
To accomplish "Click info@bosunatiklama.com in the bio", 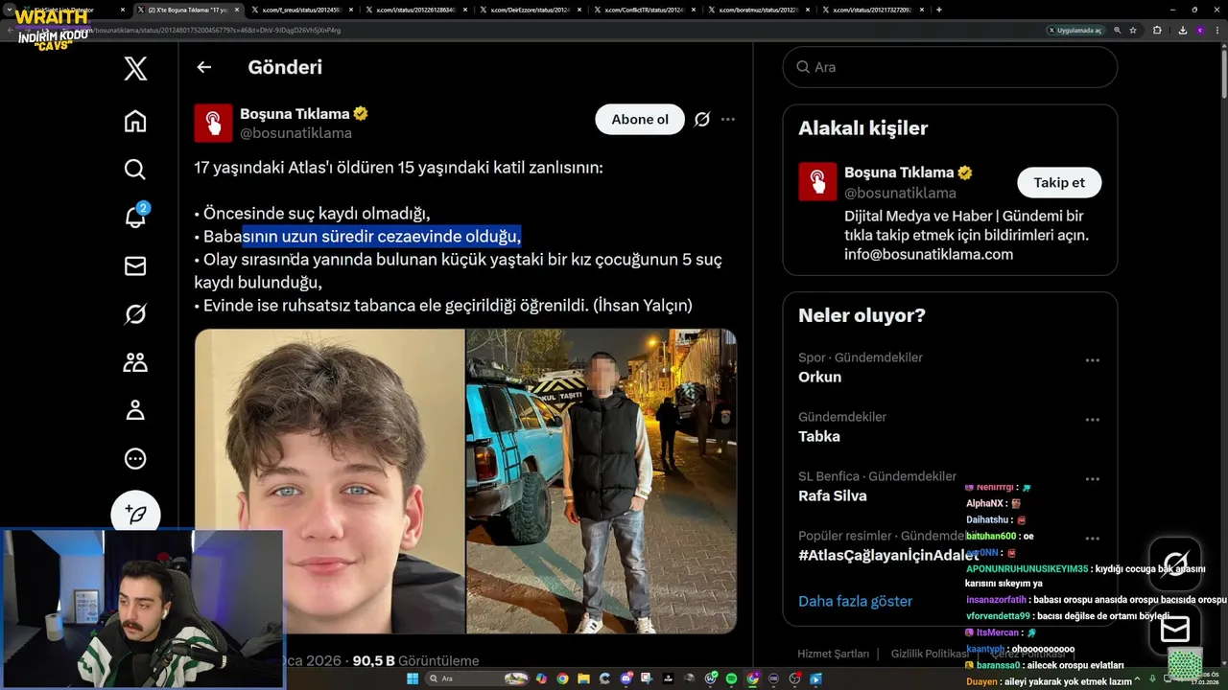I will (929, 254).
